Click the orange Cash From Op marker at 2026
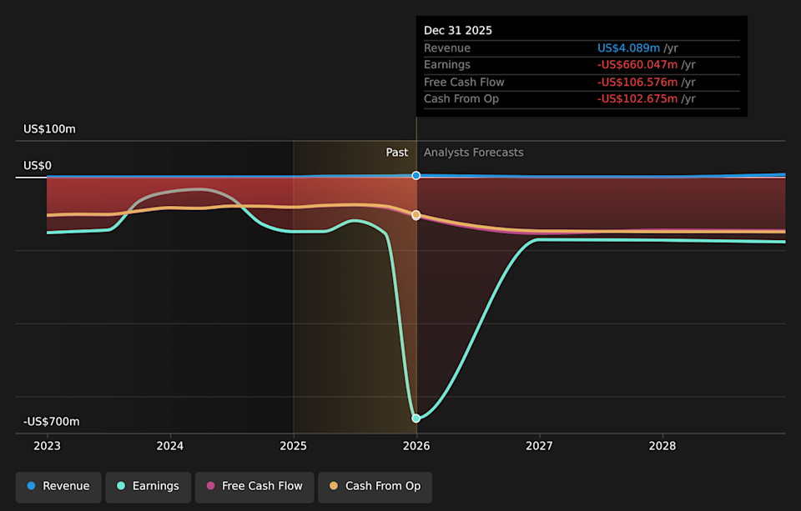This screenshot has width=801, height=511. tap(416, 215)
